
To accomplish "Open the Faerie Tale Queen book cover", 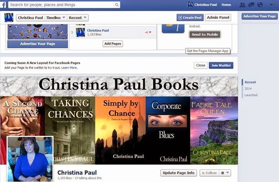I will [214, 130].
